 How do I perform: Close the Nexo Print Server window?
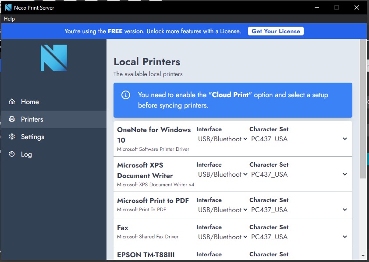(x=357, y=7)
